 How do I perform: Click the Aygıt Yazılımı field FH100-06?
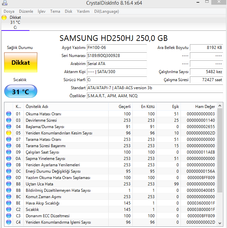pos(117,48)
